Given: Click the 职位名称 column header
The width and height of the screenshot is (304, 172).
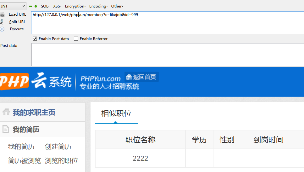Looking at the screenshot, I should point(140,139).
